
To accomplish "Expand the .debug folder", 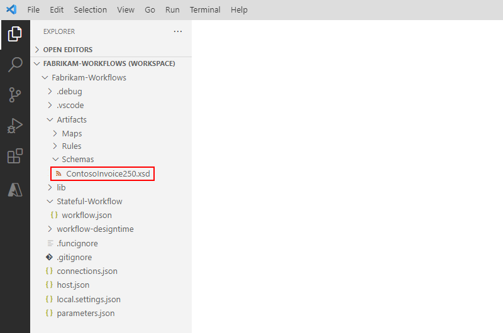I will 50,91.
